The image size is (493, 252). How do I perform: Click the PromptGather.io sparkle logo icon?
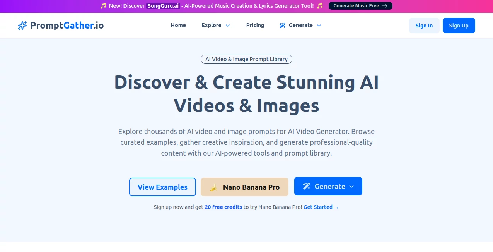[x=22, y=25]
